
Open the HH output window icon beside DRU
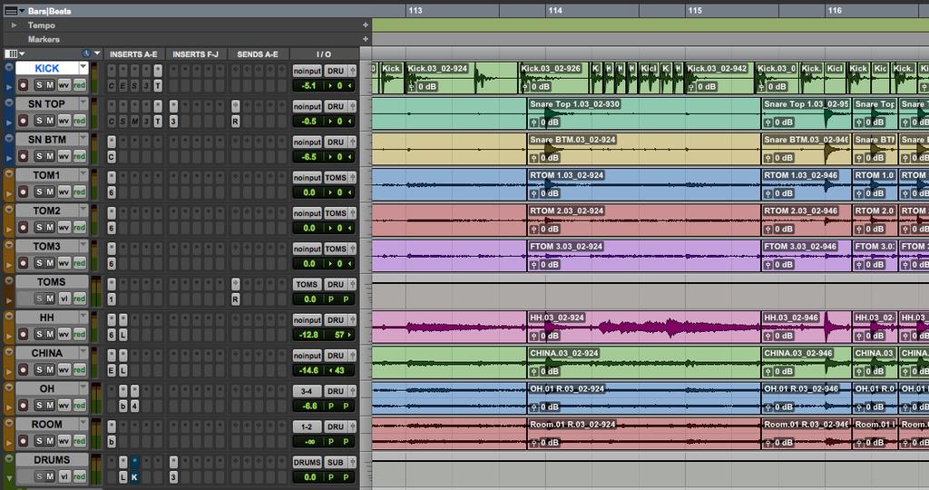353,319
